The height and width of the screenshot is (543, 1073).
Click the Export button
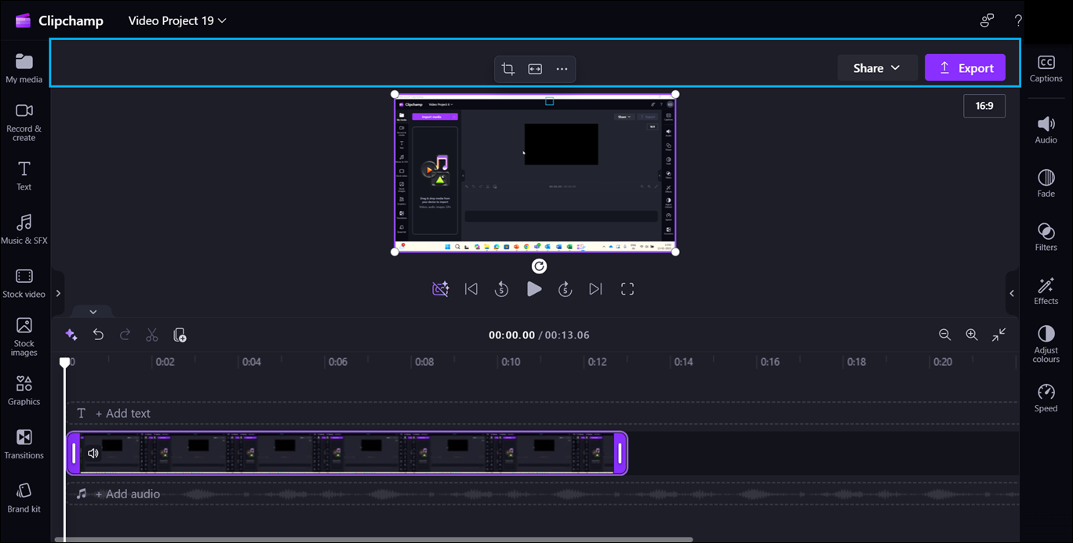[x=965, y=68]
